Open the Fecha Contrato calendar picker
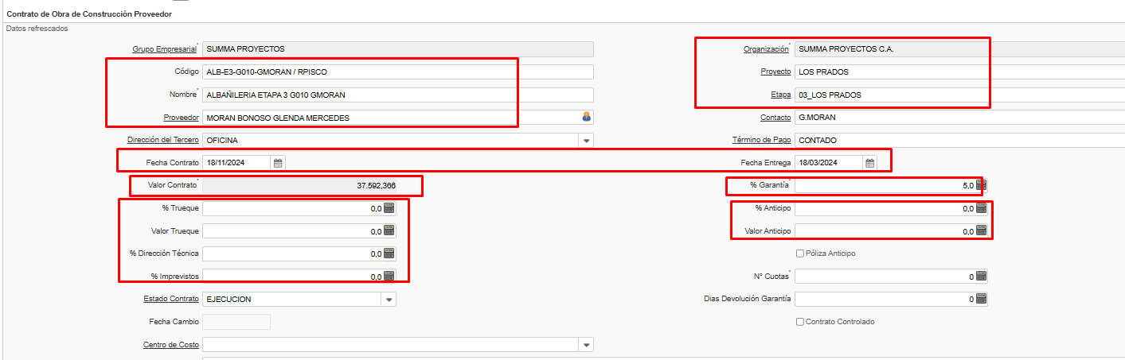 coord(278,163)
